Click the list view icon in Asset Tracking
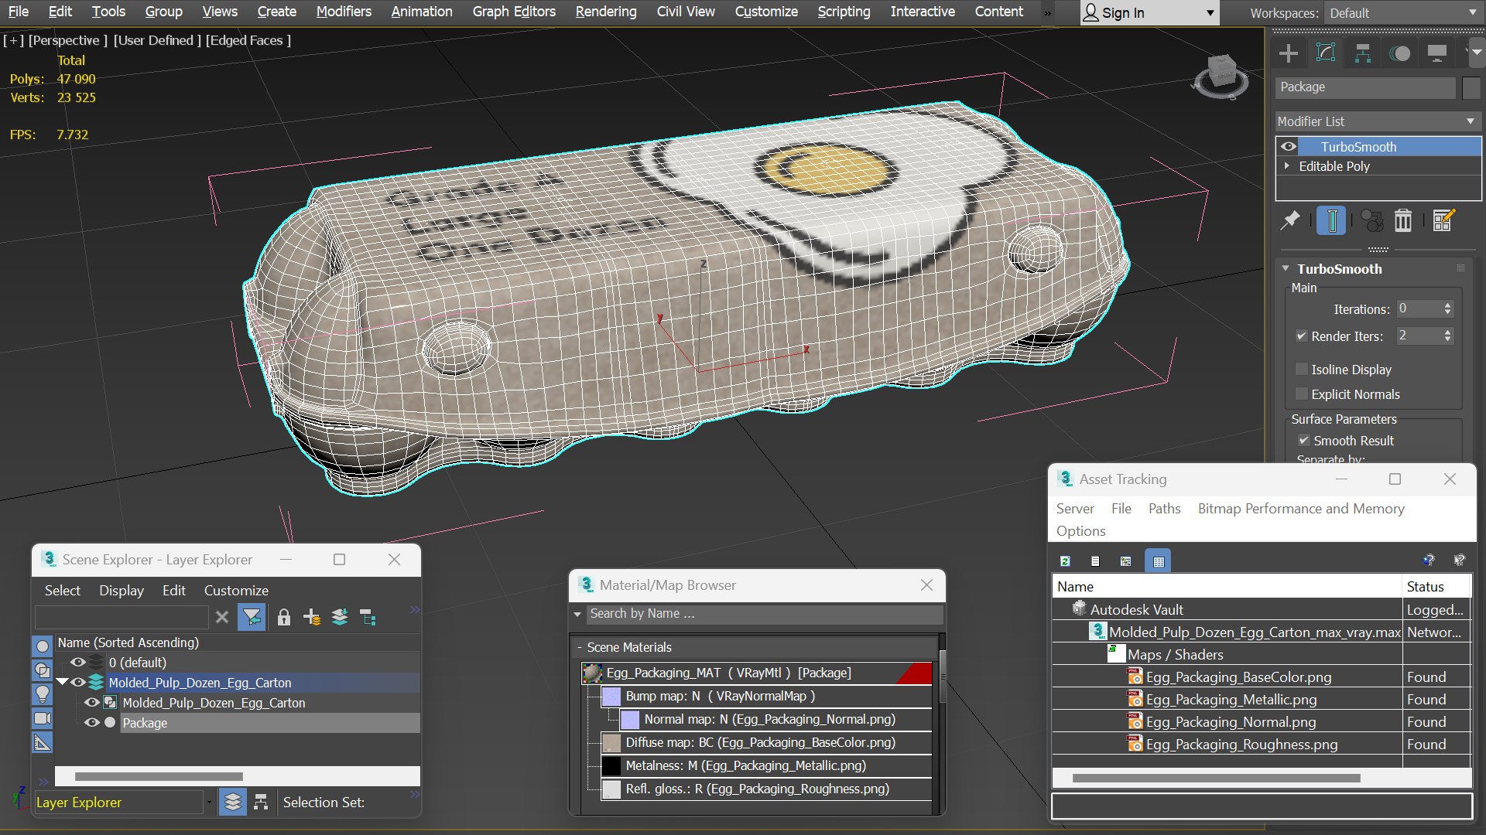The image size is (1486, 835). (x=1095, y=561)
